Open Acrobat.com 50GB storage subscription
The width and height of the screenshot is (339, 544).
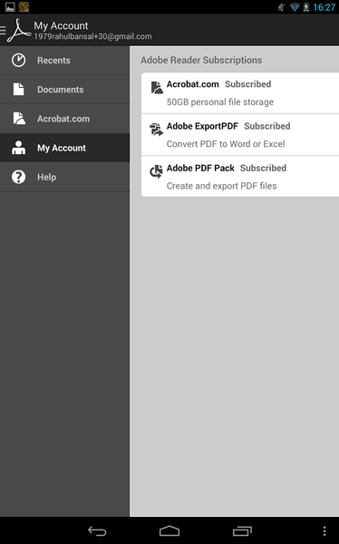240,93
